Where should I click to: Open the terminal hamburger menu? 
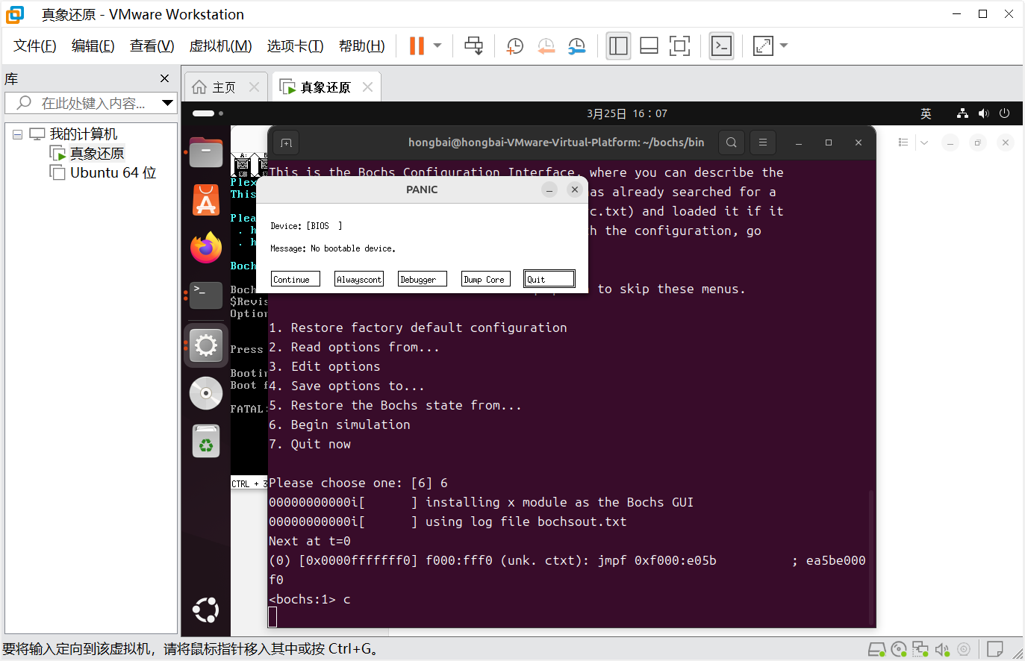[763, 142]
